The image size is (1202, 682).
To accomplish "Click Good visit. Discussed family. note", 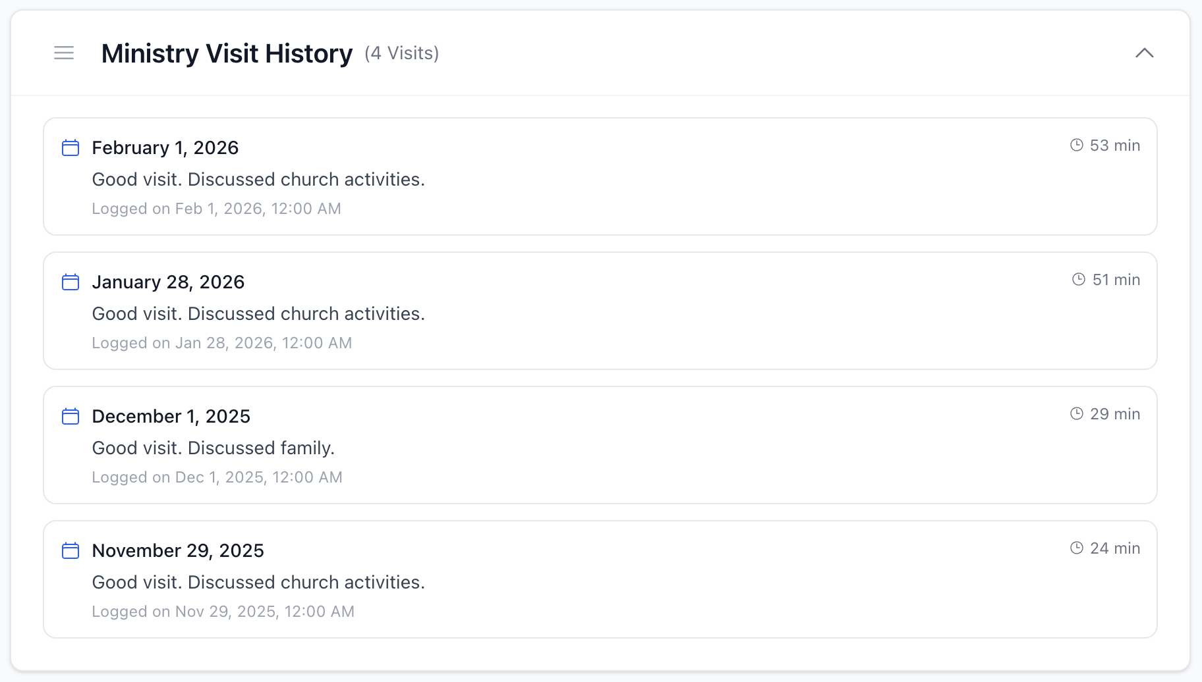I will pyautogui.click(x=214, y=448).
